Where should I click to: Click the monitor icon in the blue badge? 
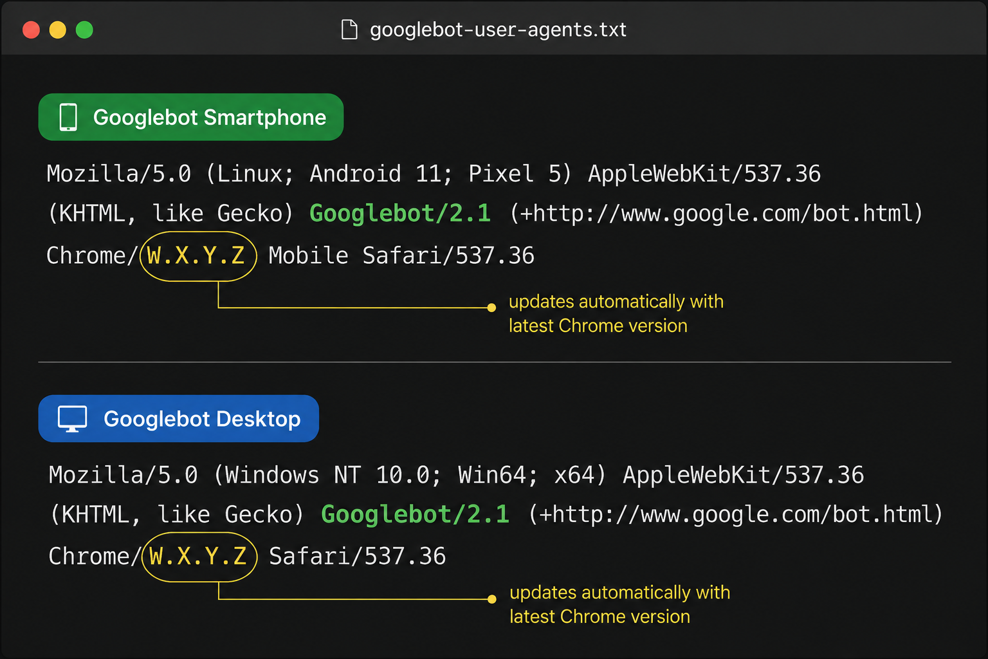(72, 419)
